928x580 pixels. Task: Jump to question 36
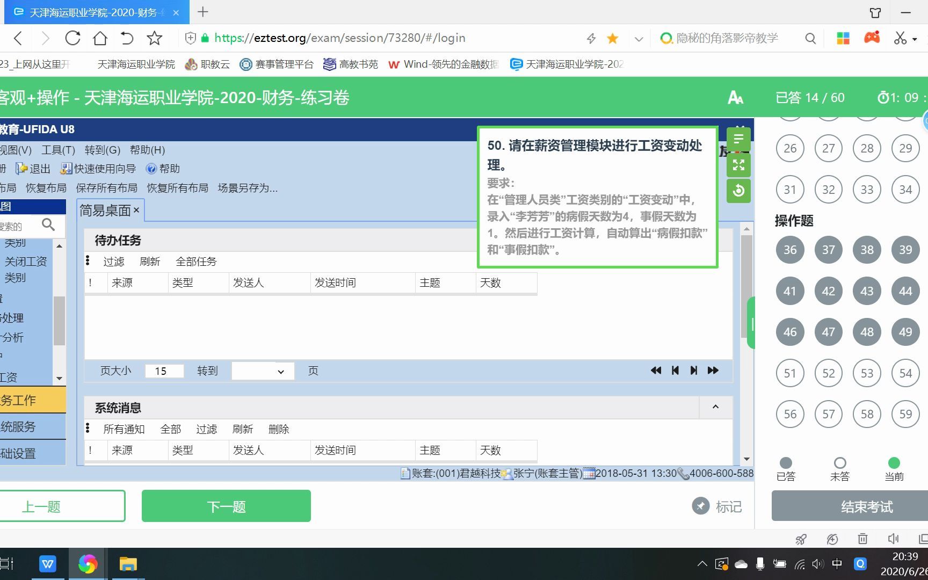[x=790, y=250]
